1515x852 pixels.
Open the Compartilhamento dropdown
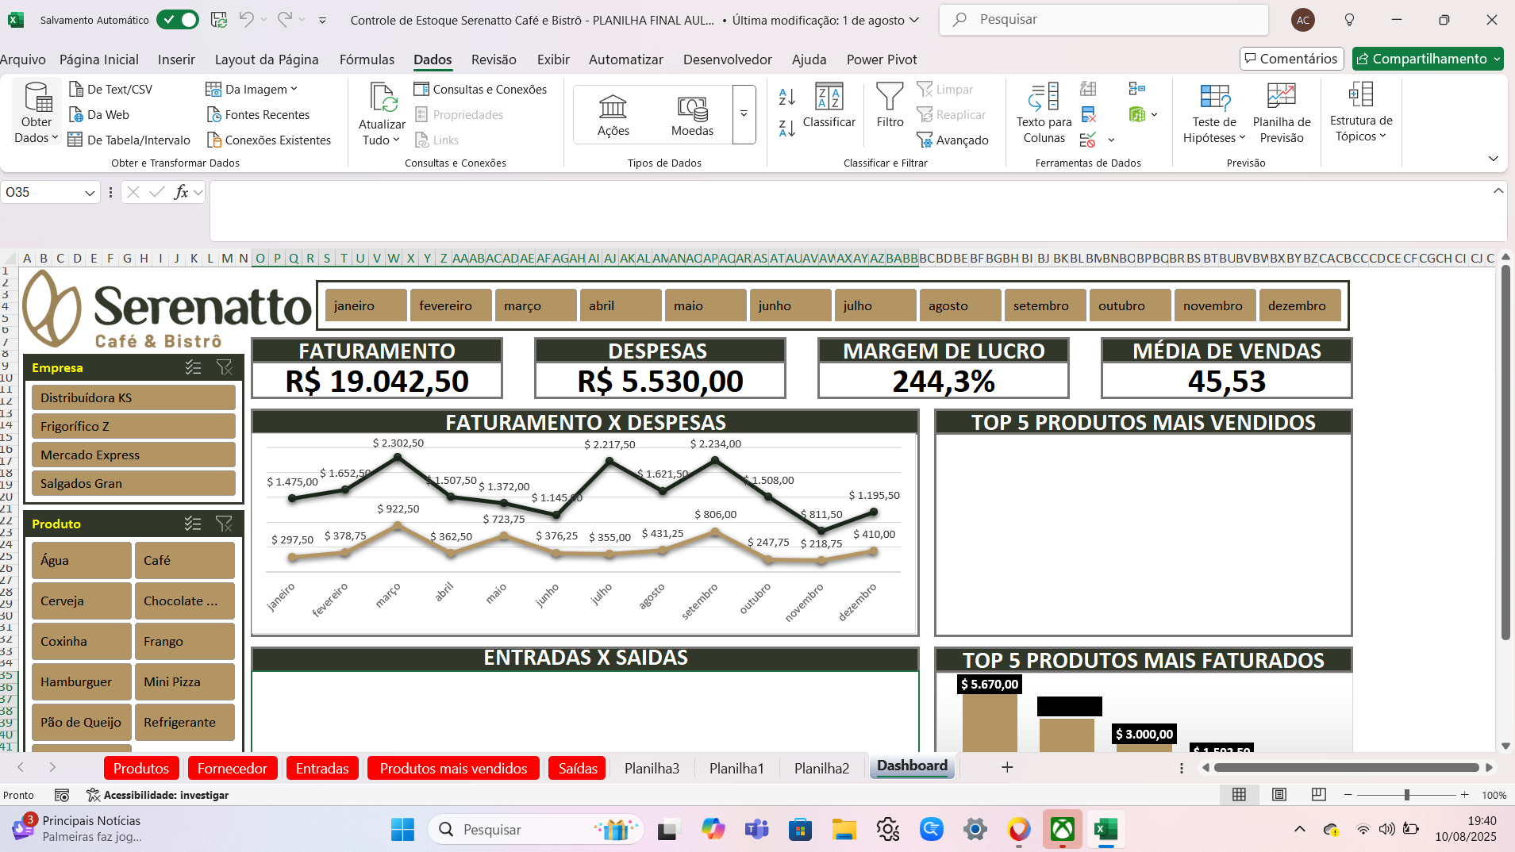pos(1497,59)
